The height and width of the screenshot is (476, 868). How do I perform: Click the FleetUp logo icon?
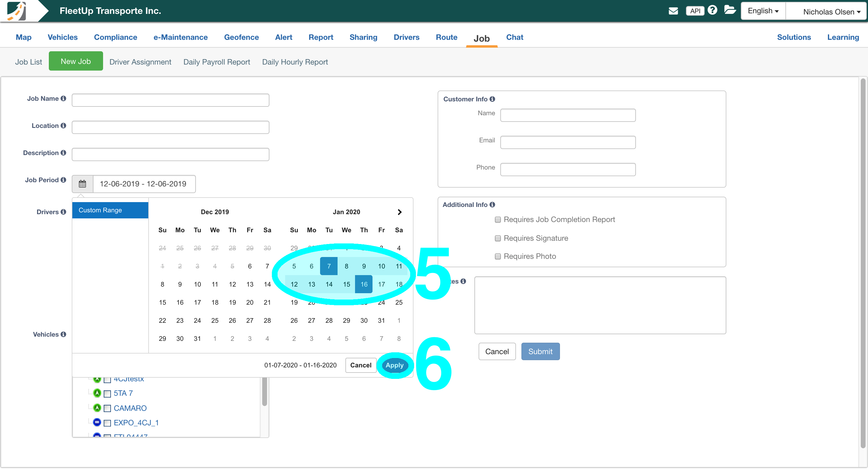pos(17,11)
